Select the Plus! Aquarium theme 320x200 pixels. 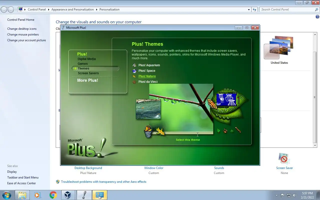(x=149, y=65)
